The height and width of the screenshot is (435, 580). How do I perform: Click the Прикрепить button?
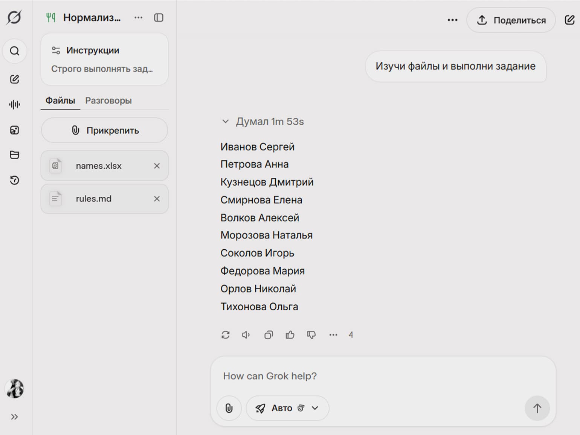pos(104,130)
